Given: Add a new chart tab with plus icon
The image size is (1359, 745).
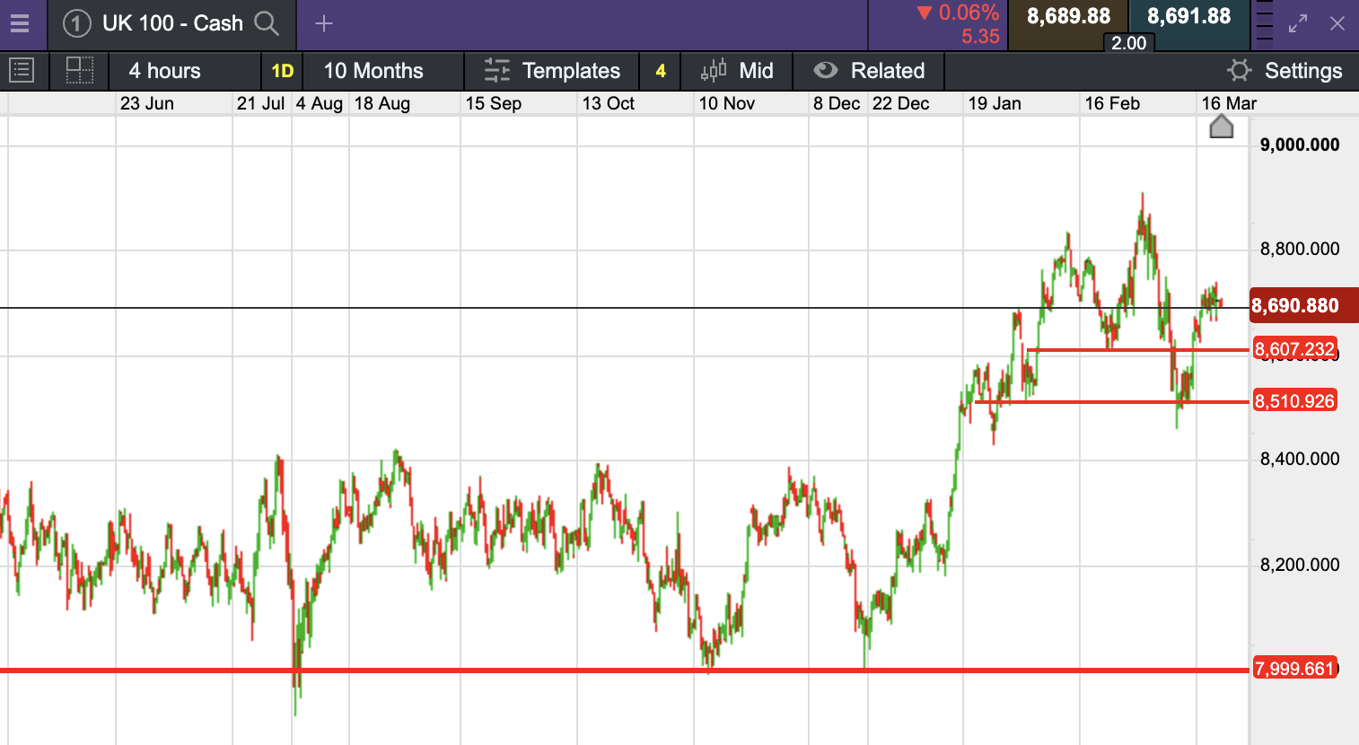Looking at the screenshot, I should (324, 24).
